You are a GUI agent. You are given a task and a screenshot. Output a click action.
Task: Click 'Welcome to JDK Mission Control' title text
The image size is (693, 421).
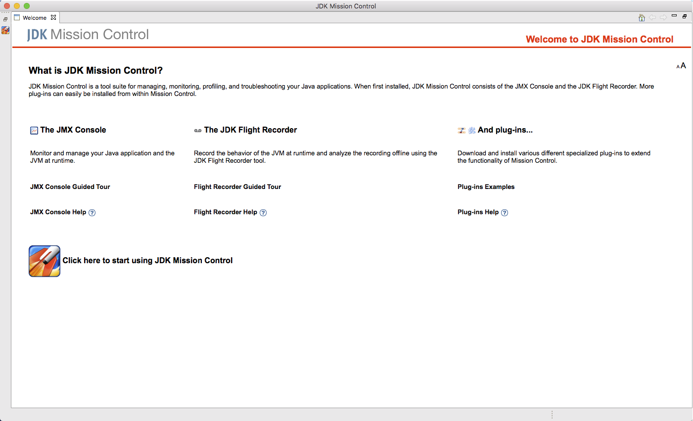600,39
